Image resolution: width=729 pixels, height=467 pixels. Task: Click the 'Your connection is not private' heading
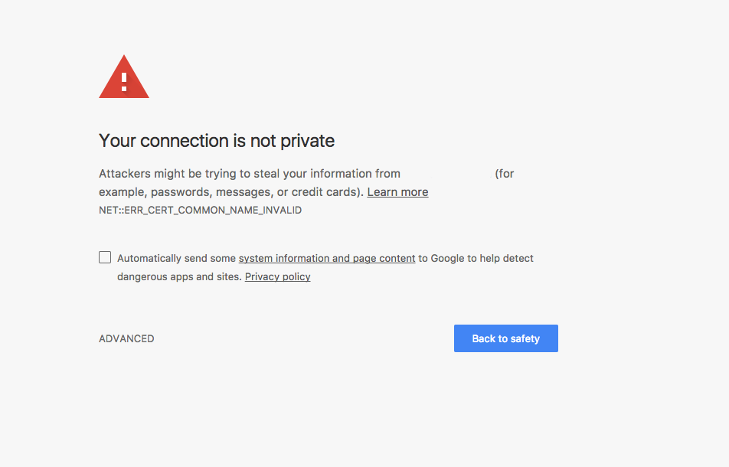217,141
